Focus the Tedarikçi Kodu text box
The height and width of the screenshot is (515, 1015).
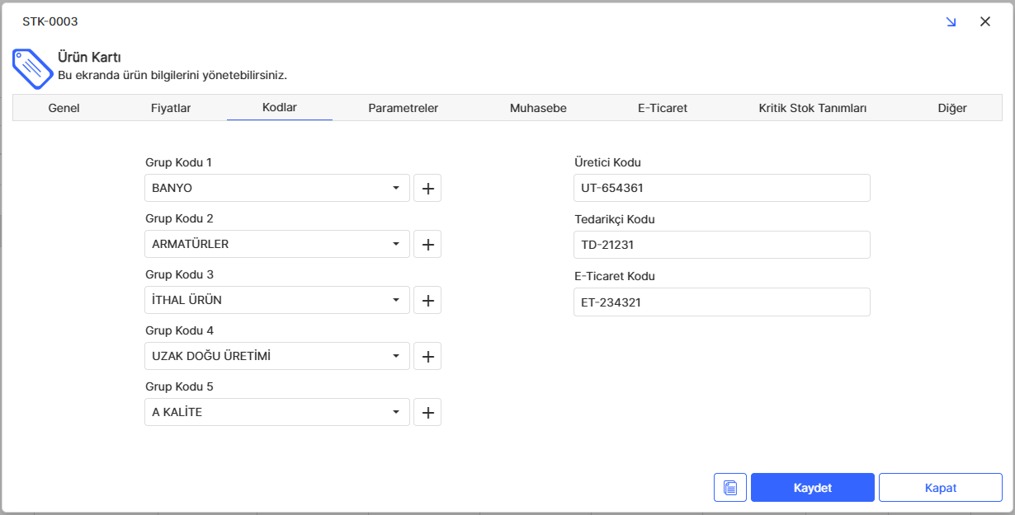click(721, 245)
